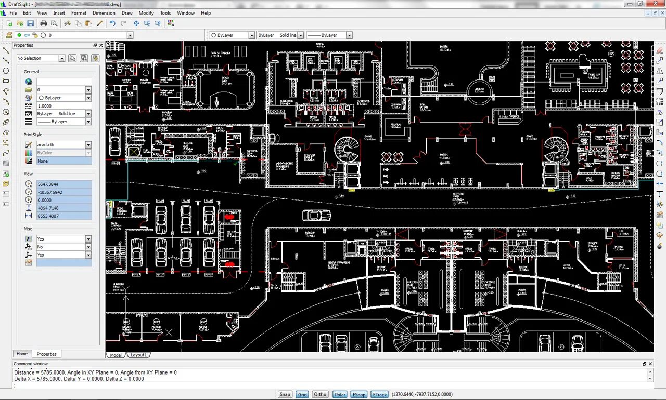Click the command window scroll up arrow

(x=650, y=372)
